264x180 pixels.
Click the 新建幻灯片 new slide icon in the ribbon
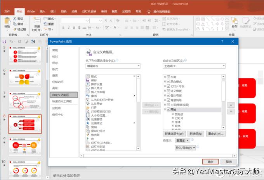click(37, 20)
